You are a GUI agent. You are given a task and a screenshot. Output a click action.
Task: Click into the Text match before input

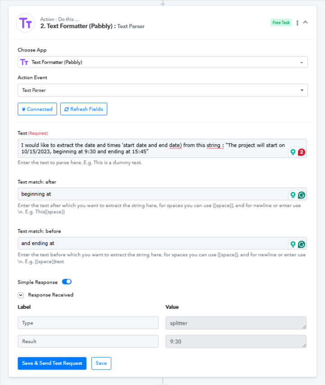click(x=152, y=243)
